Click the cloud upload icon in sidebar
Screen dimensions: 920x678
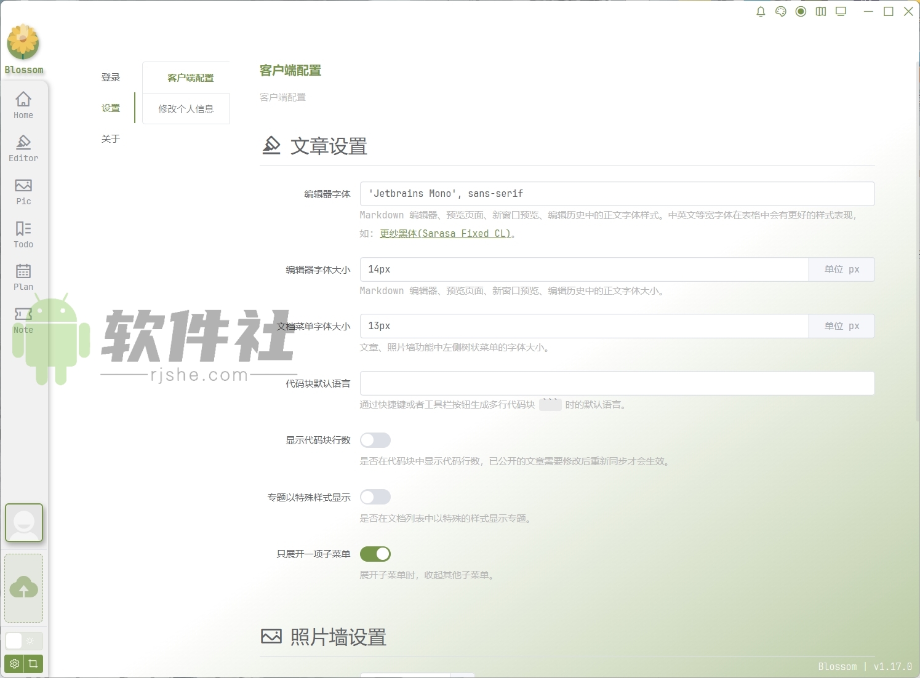[x=23, y=588]
